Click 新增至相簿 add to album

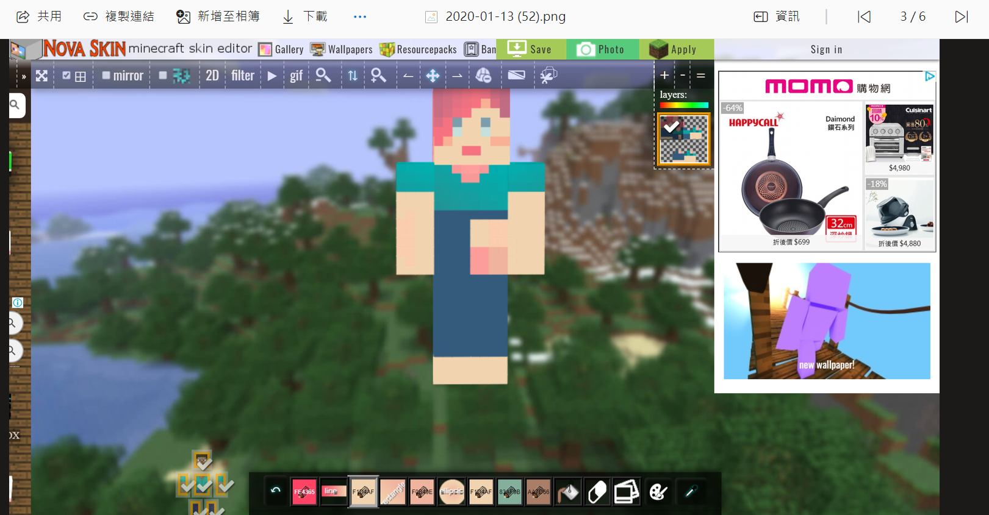tap(218, 16)
